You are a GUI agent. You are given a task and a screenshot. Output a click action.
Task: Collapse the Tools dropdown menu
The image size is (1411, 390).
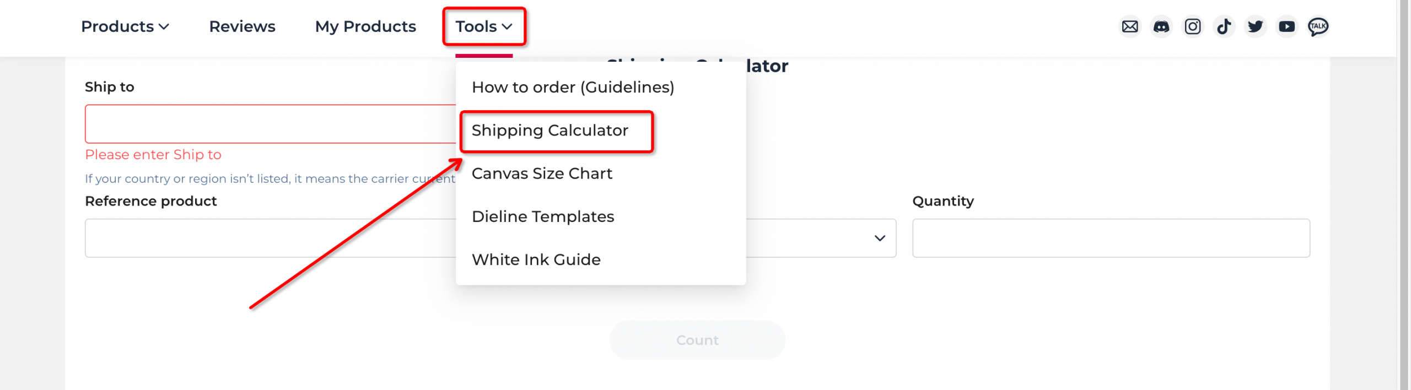pyautogui.click(x=484, y=26)
